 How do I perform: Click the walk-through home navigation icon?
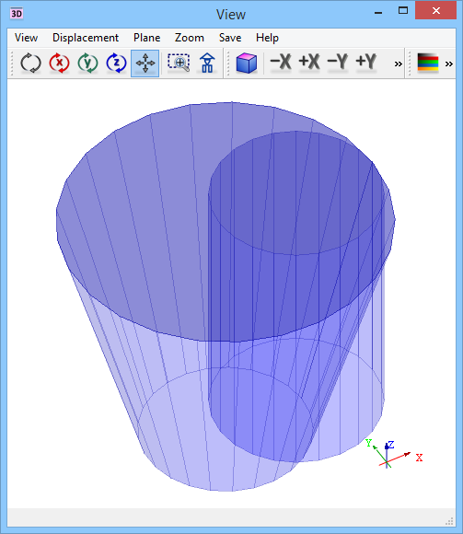(207, 63)
